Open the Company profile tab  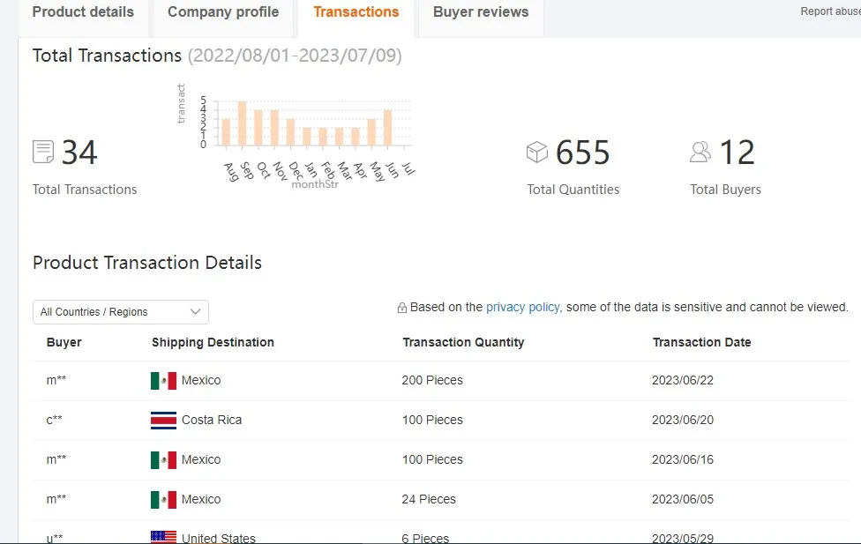223,12
